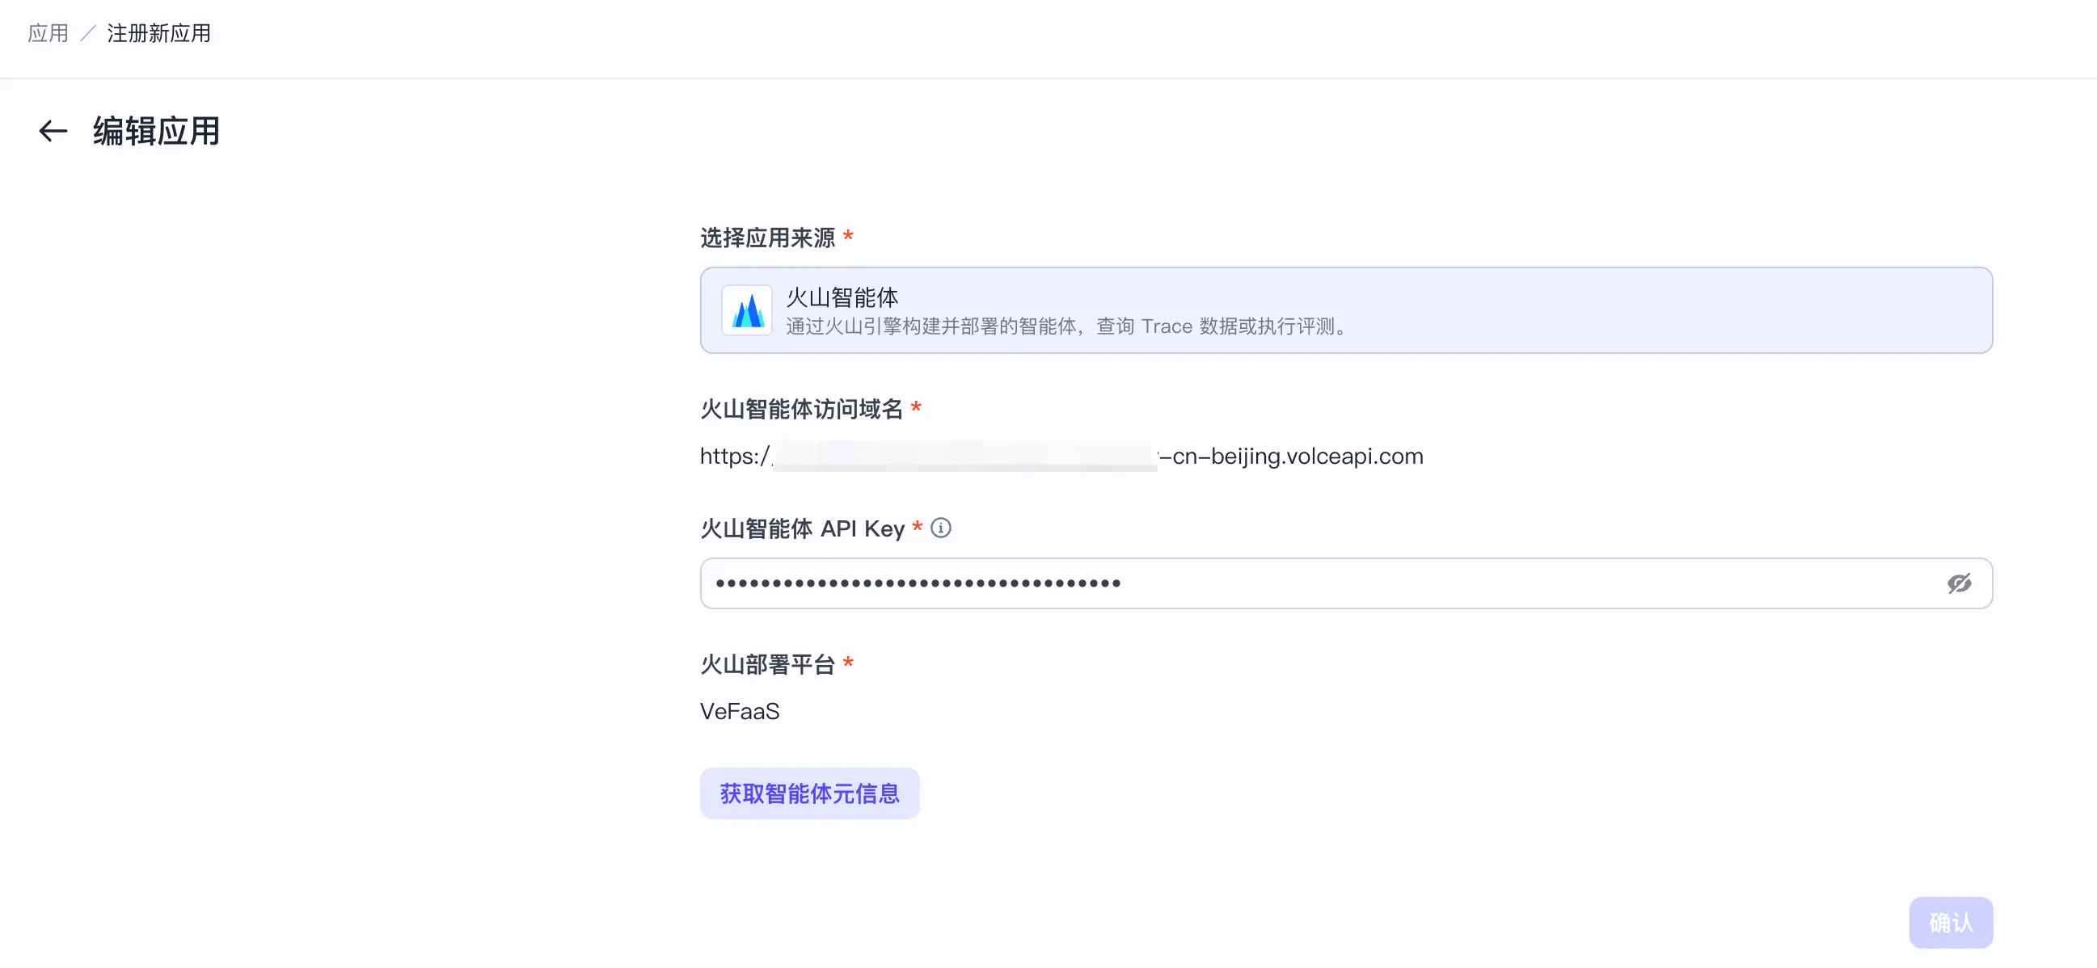Open the 应用 breadcrumb link

48,33
